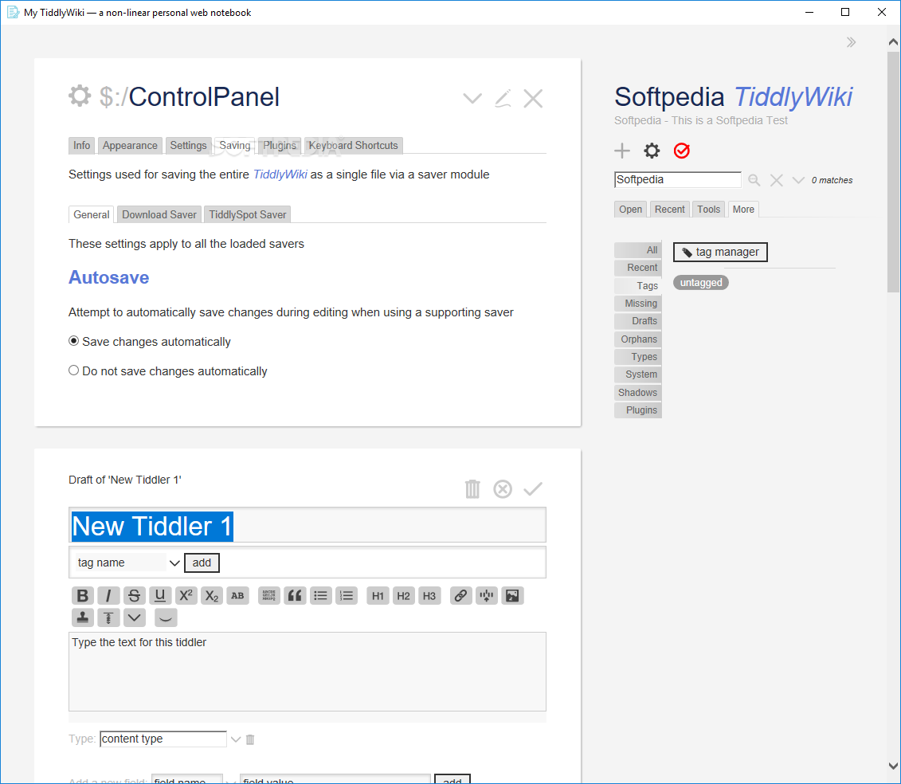This screenshot has width=901, height=784.
Task: Apply block quote formatting
Action: coord(294,595)
